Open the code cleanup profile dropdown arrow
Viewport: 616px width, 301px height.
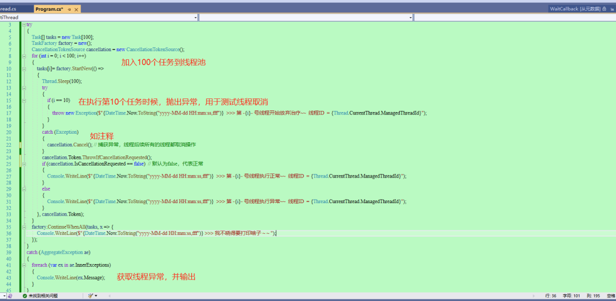pyautogui.click(x=96, y=295)
